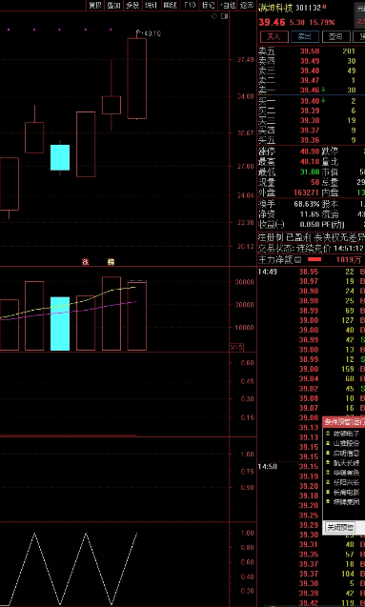Click the yellow marker beside 涨
This screenshot has height=607, width=365.
tap(112, 262)
